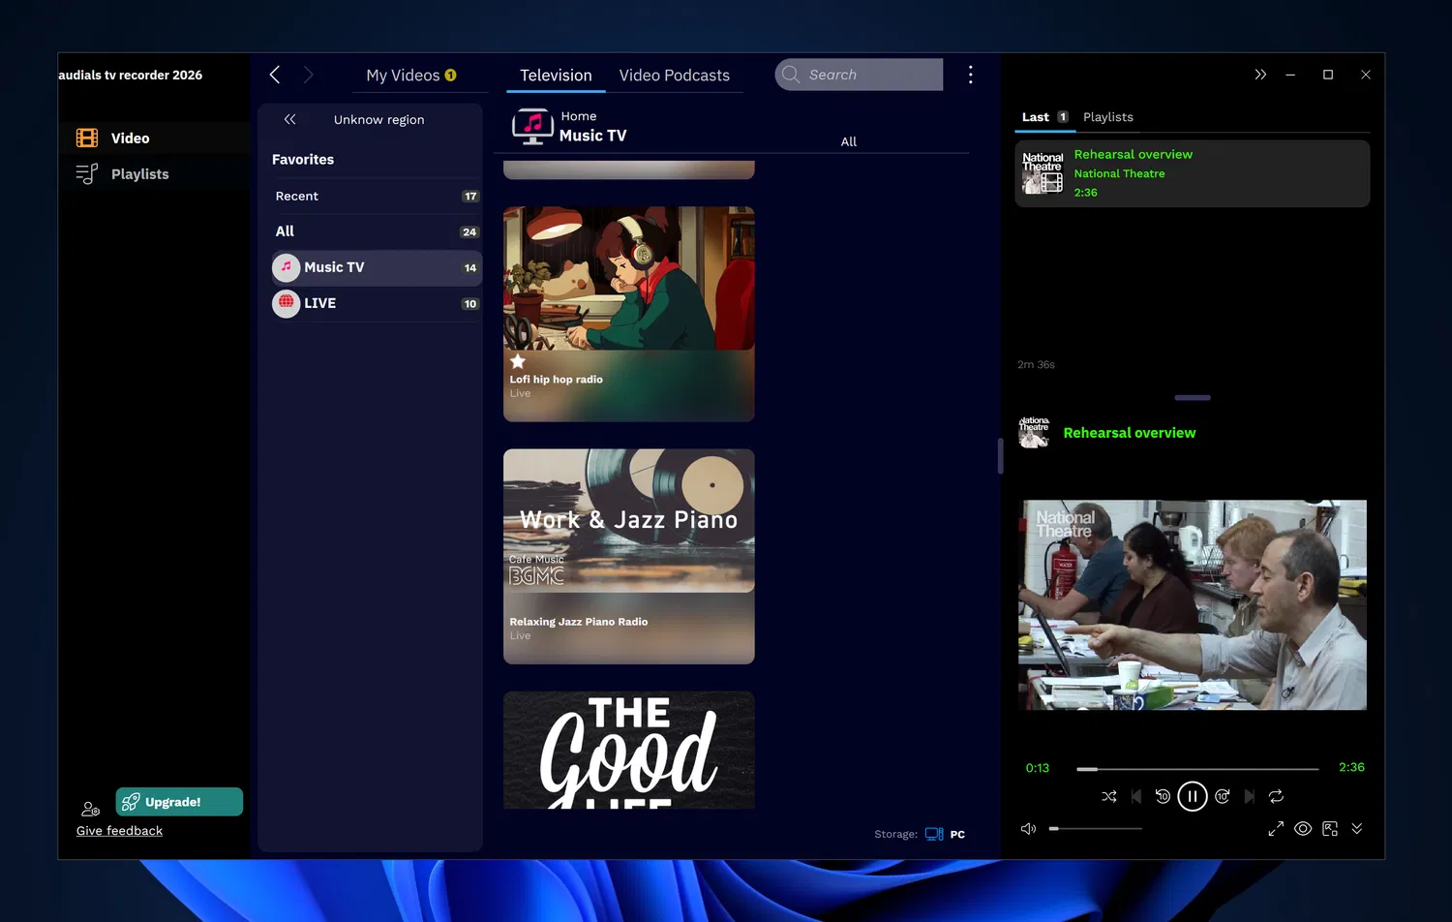Screen dimensions: 1452x922
Task: Pause the playing video
Action: (x=1193, y=796)
